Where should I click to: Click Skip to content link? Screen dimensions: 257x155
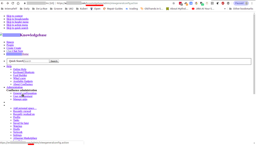coord(15,16)
